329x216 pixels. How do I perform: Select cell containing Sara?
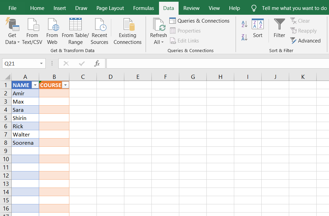click(x=25, y=110)
